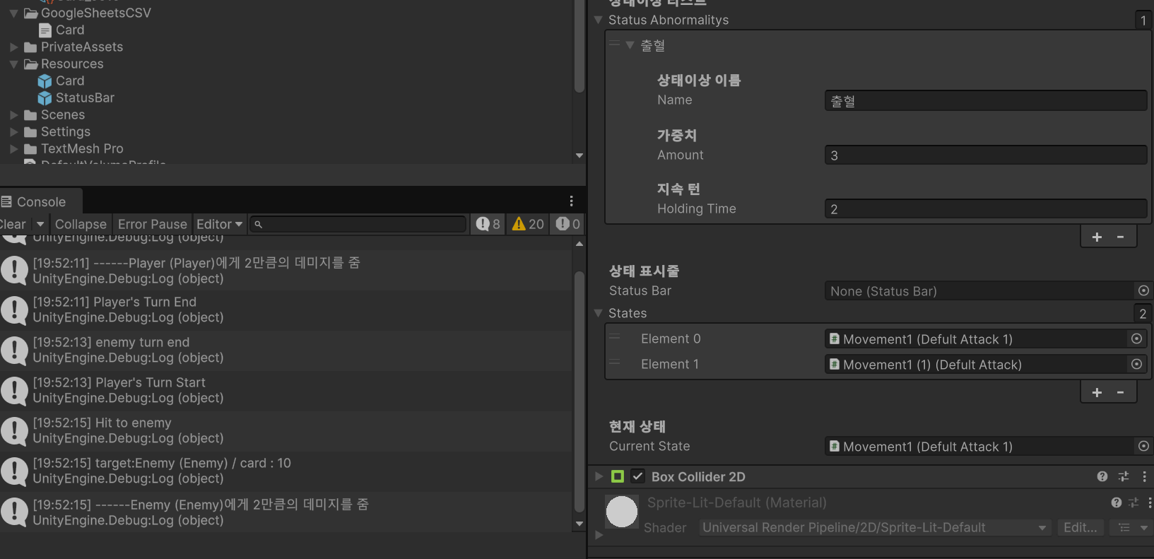
Task: Focus the console search field
Action: 358,224
